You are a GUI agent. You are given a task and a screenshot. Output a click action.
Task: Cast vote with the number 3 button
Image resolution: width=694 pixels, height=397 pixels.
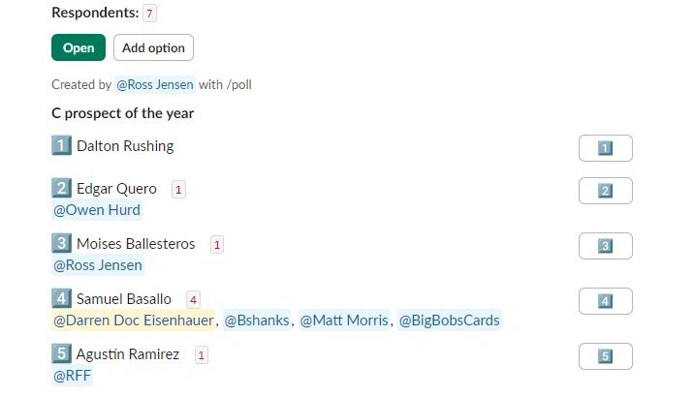click(x=605, y=246)
